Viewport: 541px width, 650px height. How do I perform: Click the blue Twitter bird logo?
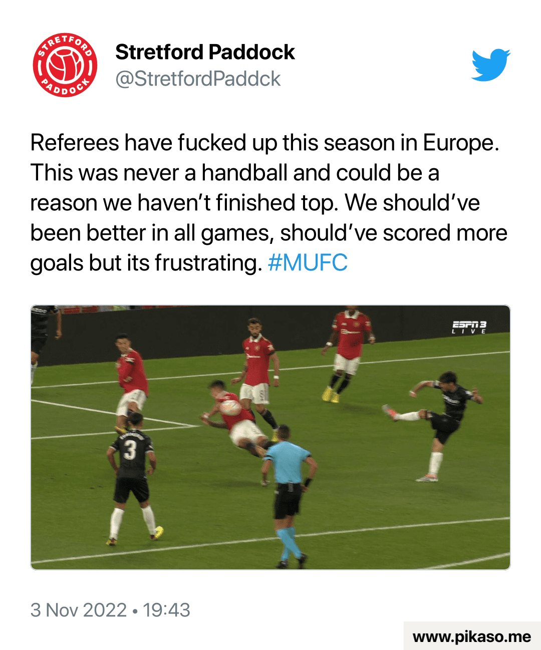[x=491, y=65]
